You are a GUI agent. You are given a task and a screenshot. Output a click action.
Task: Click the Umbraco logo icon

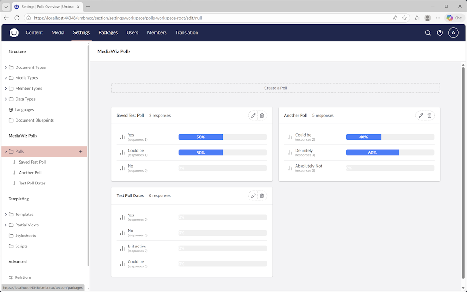(x=15, y=32)
